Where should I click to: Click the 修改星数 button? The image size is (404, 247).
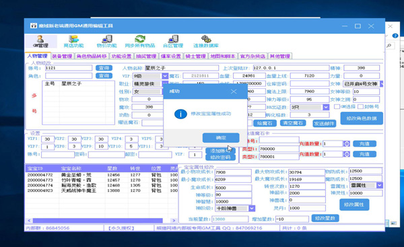[x=325, y=218]
